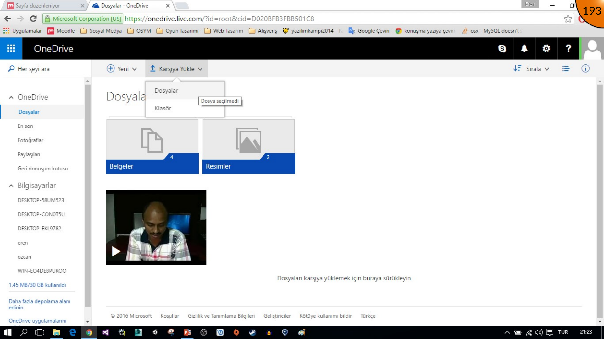The image size is (604, 339).
Task: Open Koşullar footer link
Action: coord(169,316)
